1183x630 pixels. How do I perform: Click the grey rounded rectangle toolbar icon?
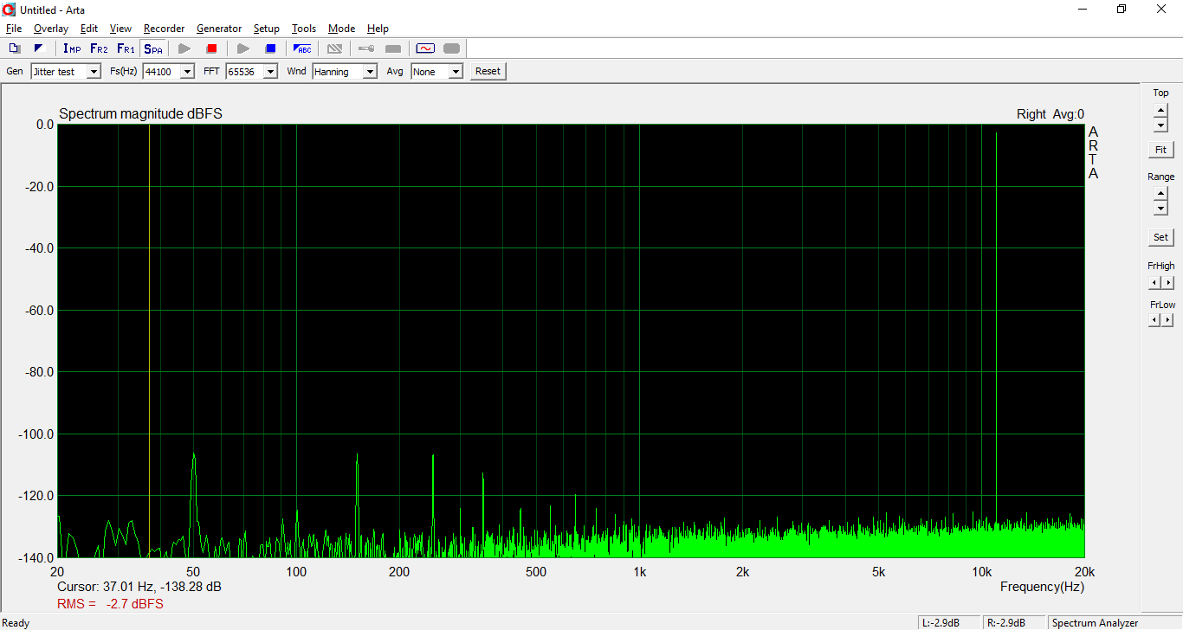[x=452, y=48]
